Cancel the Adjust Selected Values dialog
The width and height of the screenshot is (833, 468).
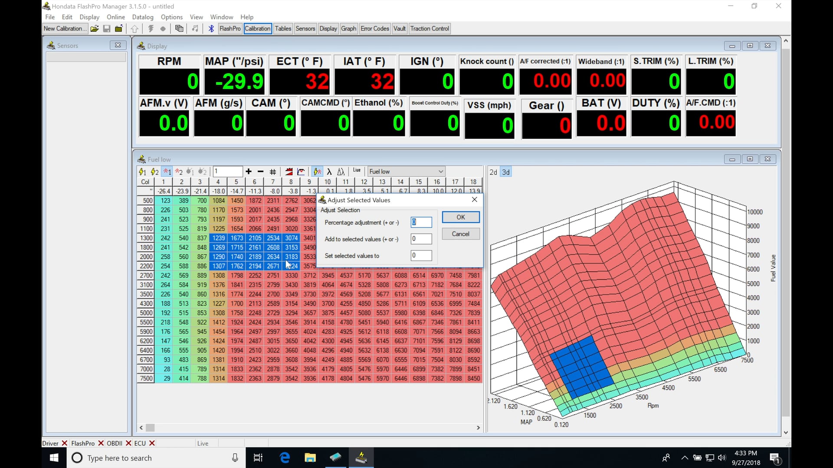tap(460, 234)
